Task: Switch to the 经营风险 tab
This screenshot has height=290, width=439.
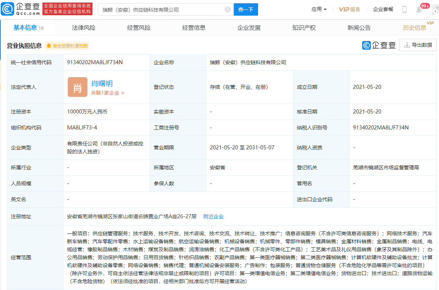Action: coord(139,28)
